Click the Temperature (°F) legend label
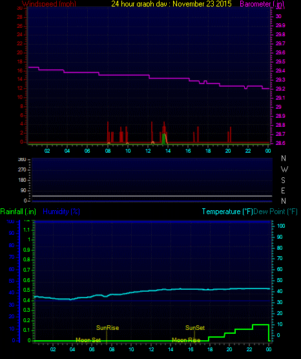This screenshot has width=301, height=359. [x=227, y=212]
